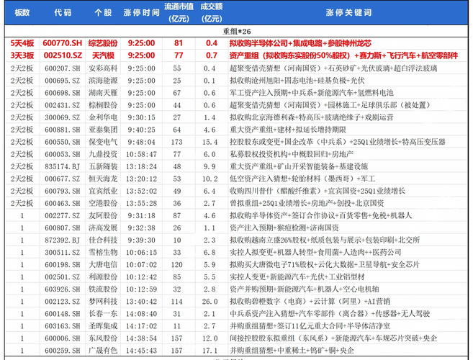Viewport: 473px width, 360px height.
Task: Click stock name 棕榈股份
Action: click(x=103, y=105)
